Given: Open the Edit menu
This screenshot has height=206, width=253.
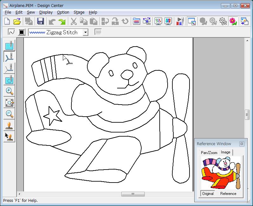Looking at the screenshot, I should [19, 12].
